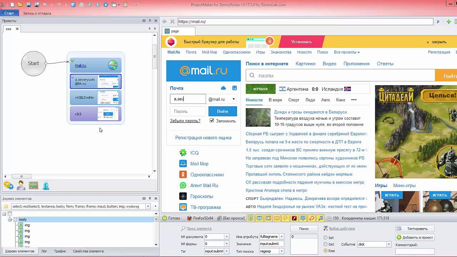This screenshot has width=457, height=257.
Task: Click the Регистрация нового ящика link
Action: coord(203,137)
